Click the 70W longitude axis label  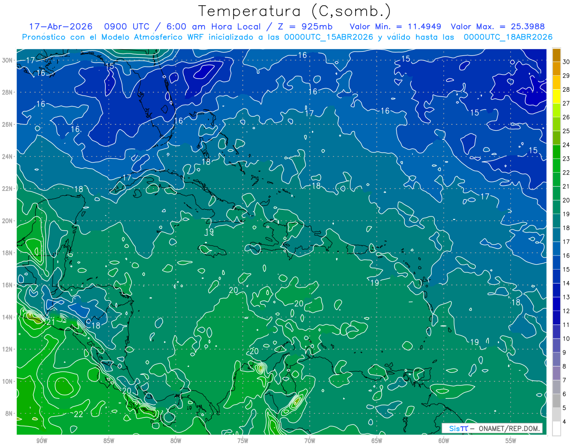tap(309, 441)
